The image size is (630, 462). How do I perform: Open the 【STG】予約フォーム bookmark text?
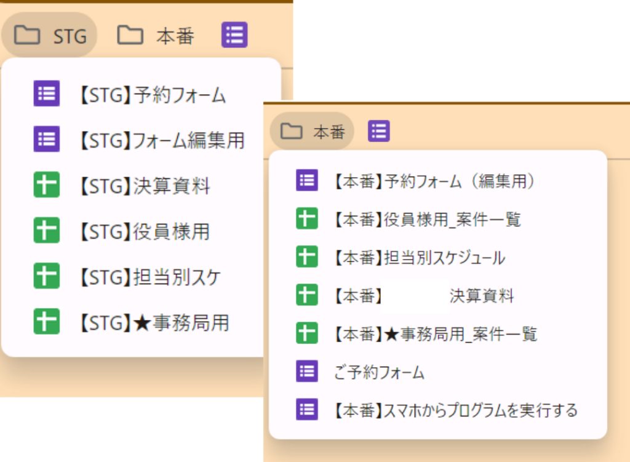152,94
